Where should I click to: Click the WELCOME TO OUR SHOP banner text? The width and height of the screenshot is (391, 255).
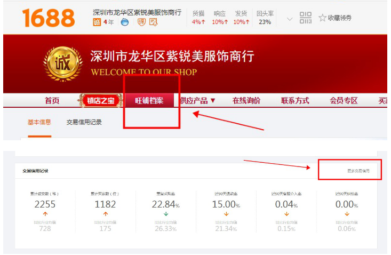pyautogui.click(x=144, y=72)
